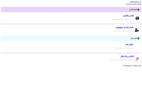The image size is (142, 107).
Task: Click the FORUMS [LG] site title
Action: tap(135, 2)
